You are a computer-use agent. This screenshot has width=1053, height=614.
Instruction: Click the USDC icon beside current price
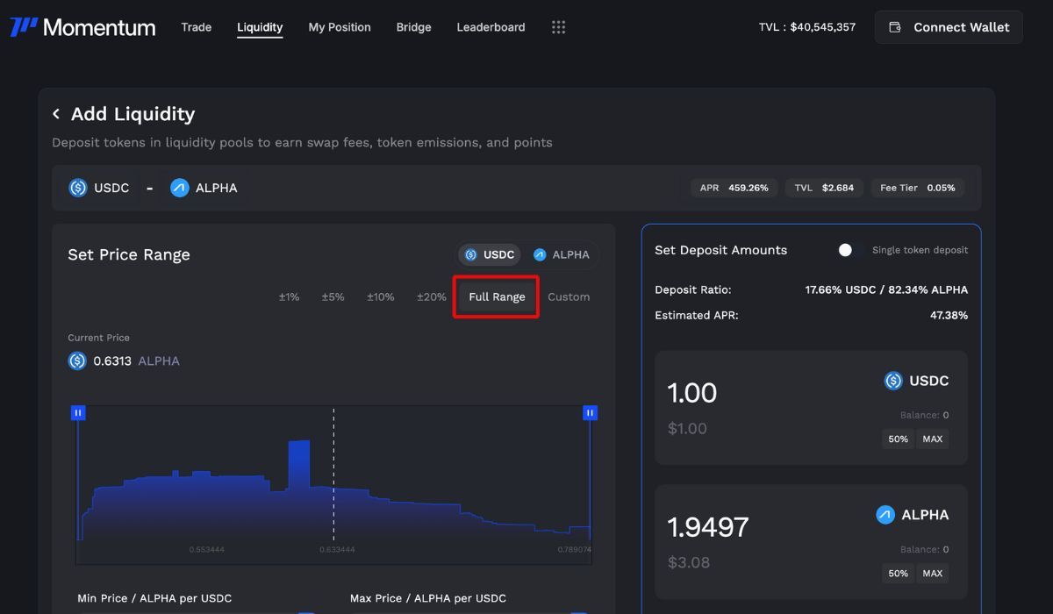click(x=77, y=361)
